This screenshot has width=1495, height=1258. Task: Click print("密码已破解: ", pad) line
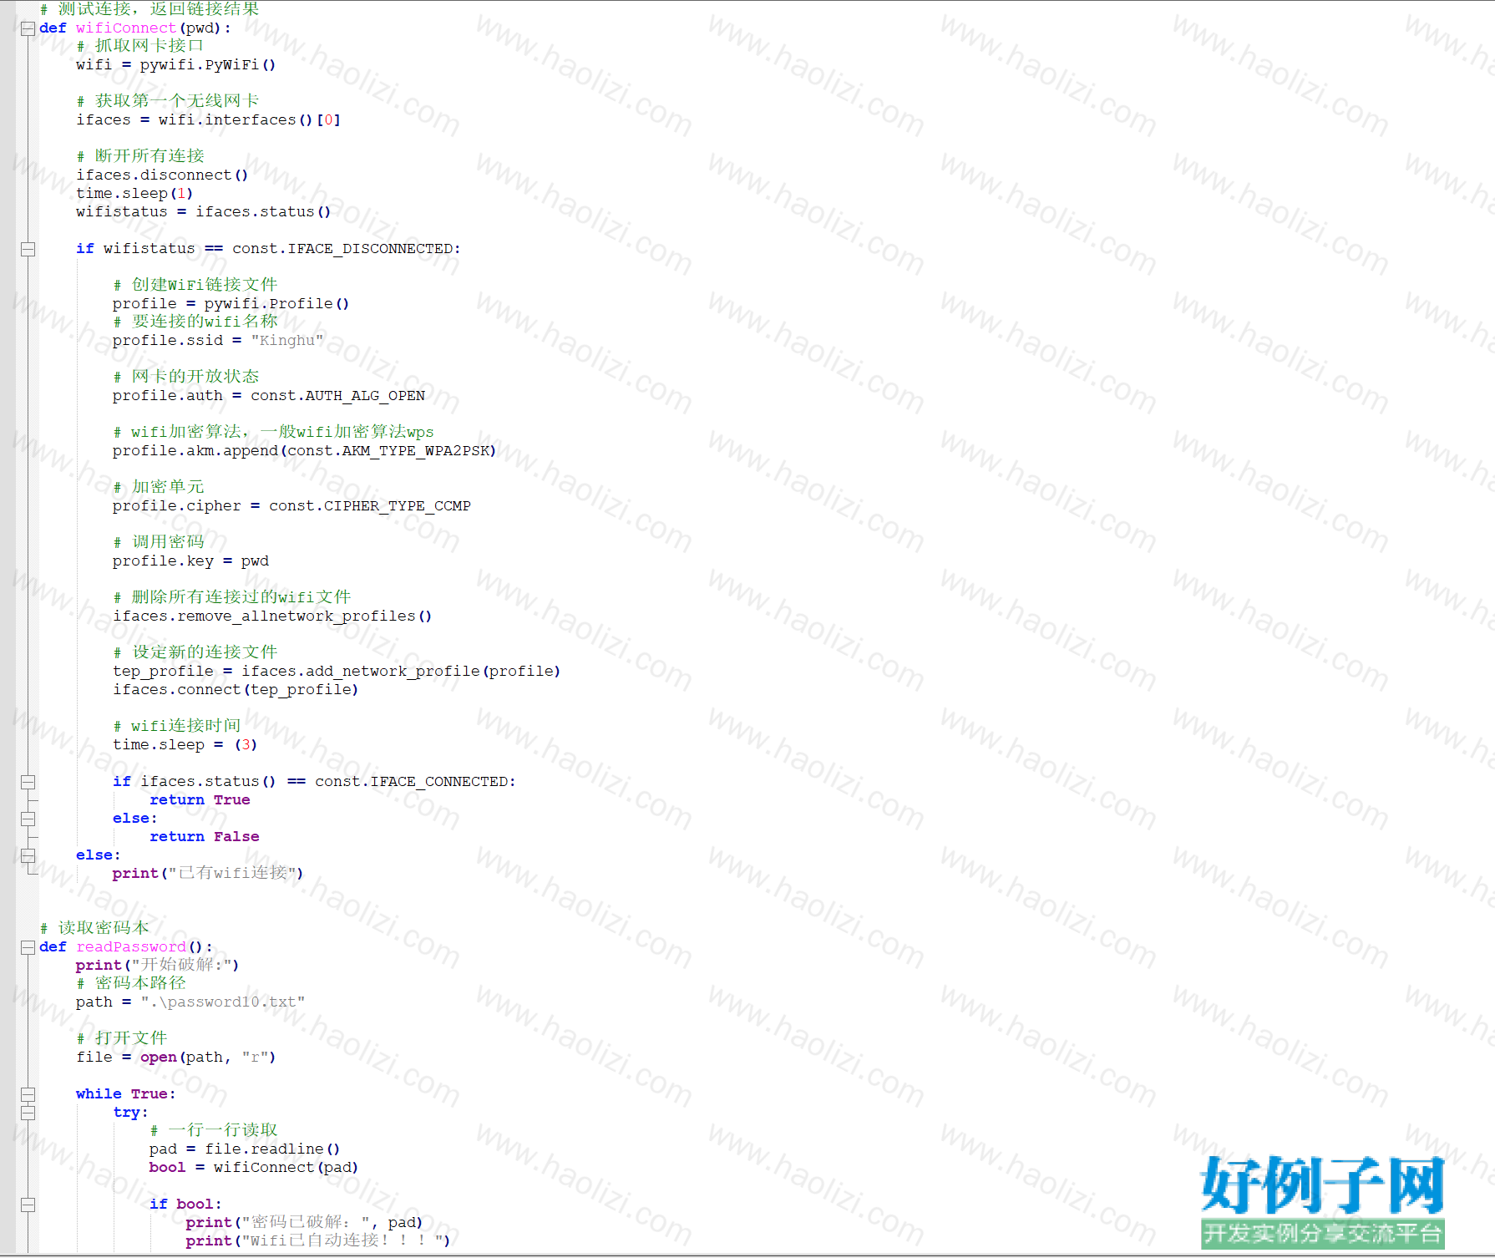[304, 1223]
